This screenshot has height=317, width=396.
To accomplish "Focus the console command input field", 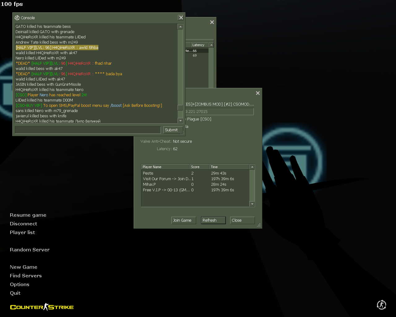I will 88,130.
